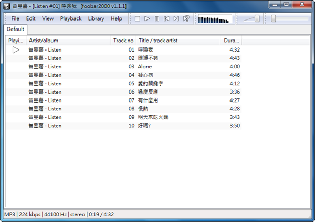Select track 07 title 有什麼用
The image size is (315, 222).
tap(148, 100)
